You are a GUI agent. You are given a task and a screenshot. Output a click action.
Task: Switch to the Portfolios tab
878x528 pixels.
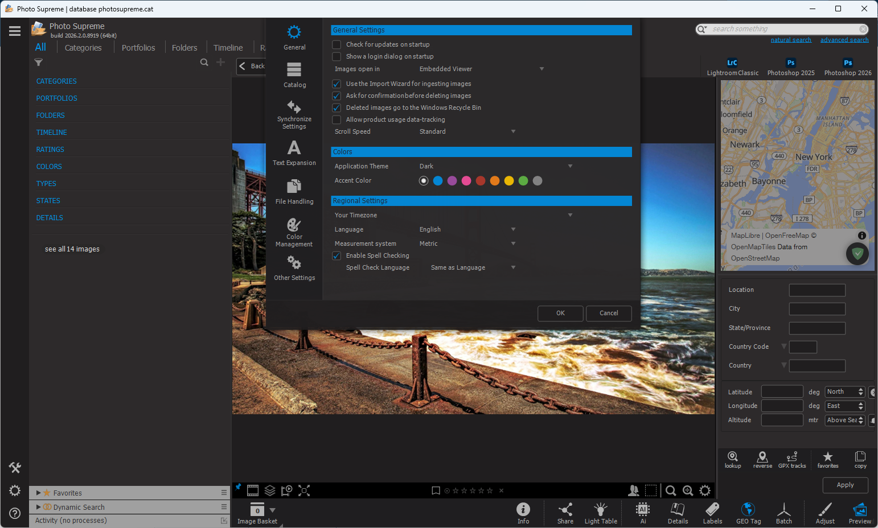(138, 48)
